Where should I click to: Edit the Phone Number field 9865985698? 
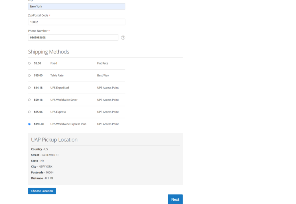click(73, 37)
